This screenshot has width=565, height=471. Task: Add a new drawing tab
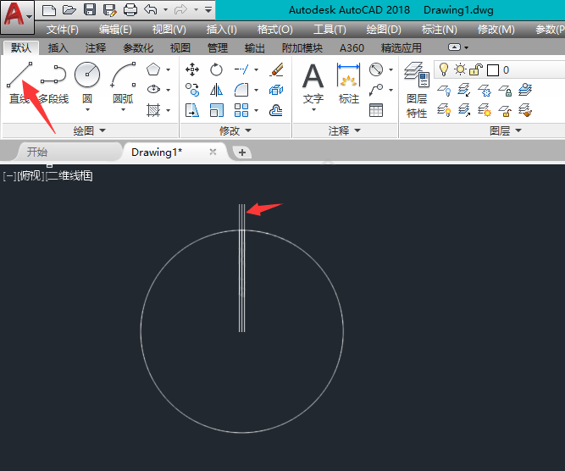tap(242, 152)
